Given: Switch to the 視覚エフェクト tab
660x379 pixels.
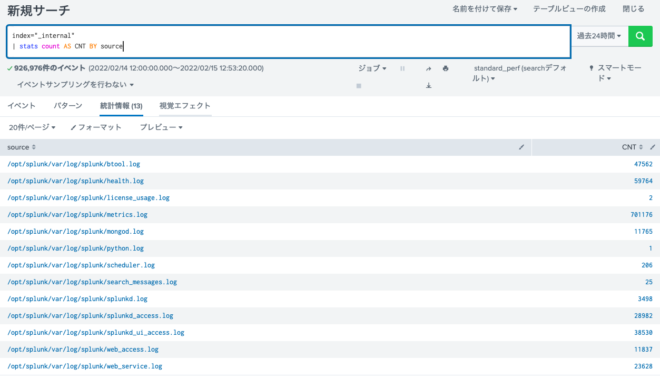Looking at the screenshot, I should coord(185,106).
